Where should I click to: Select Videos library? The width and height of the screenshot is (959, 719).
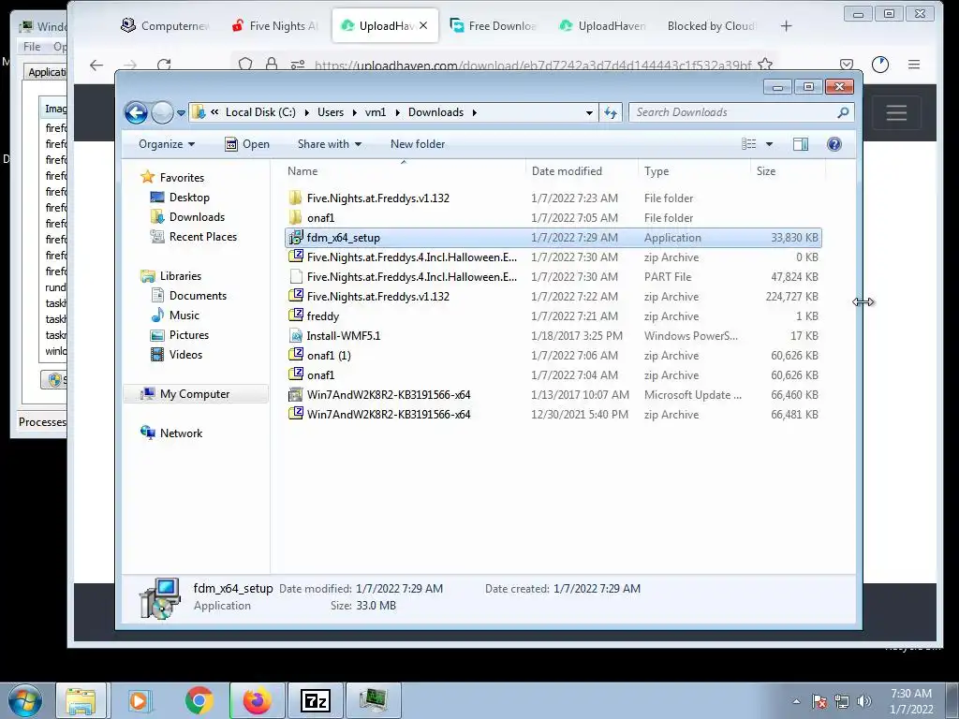pyautogui.click(x=177, y=355)
